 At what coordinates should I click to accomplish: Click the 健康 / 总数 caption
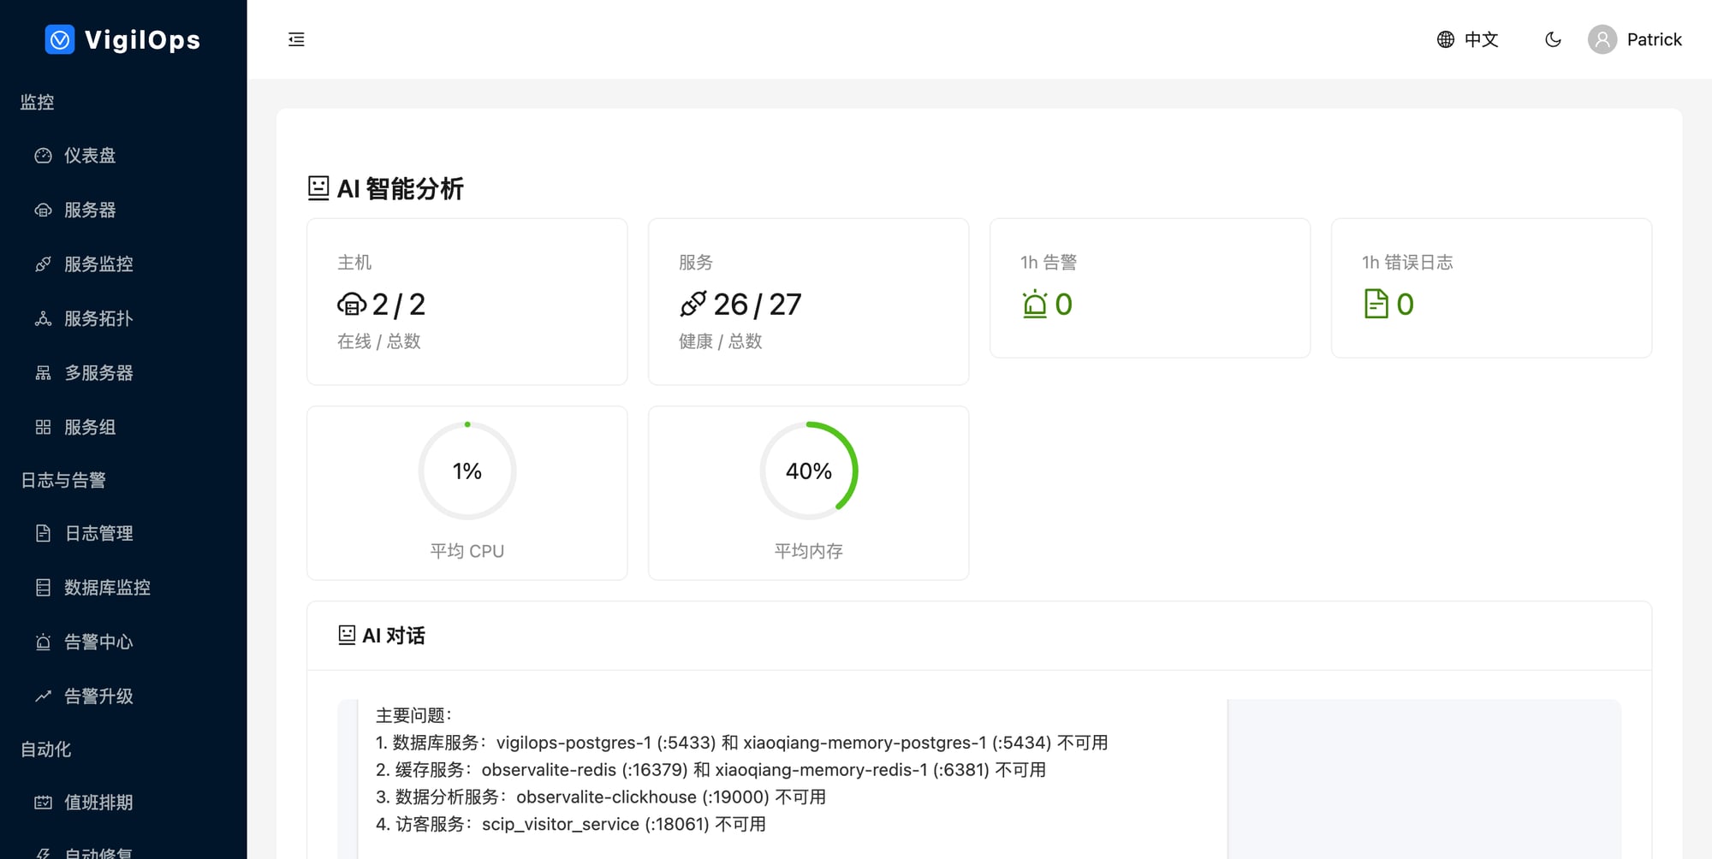[721, 341]
